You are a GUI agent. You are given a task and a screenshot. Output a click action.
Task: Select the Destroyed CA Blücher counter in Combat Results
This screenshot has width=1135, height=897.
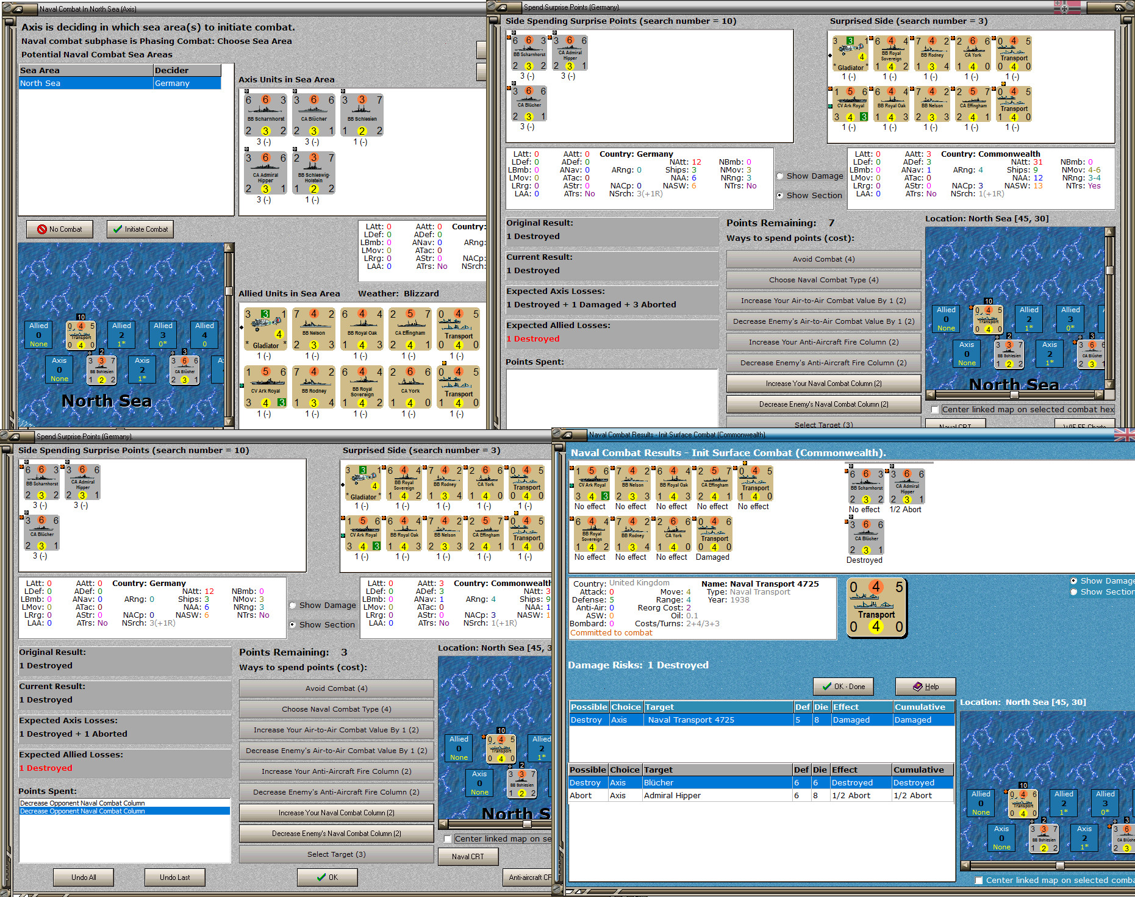point(866,537)
